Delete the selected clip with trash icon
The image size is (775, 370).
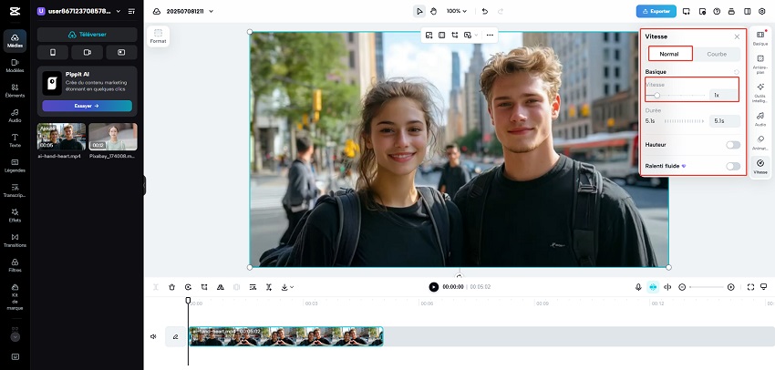tap(172, 287)
